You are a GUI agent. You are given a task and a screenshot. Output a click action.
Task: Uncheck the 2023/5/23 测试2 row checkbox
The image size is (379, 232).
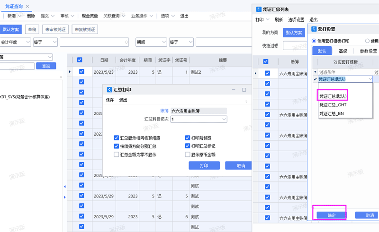[x=81, y=71]
